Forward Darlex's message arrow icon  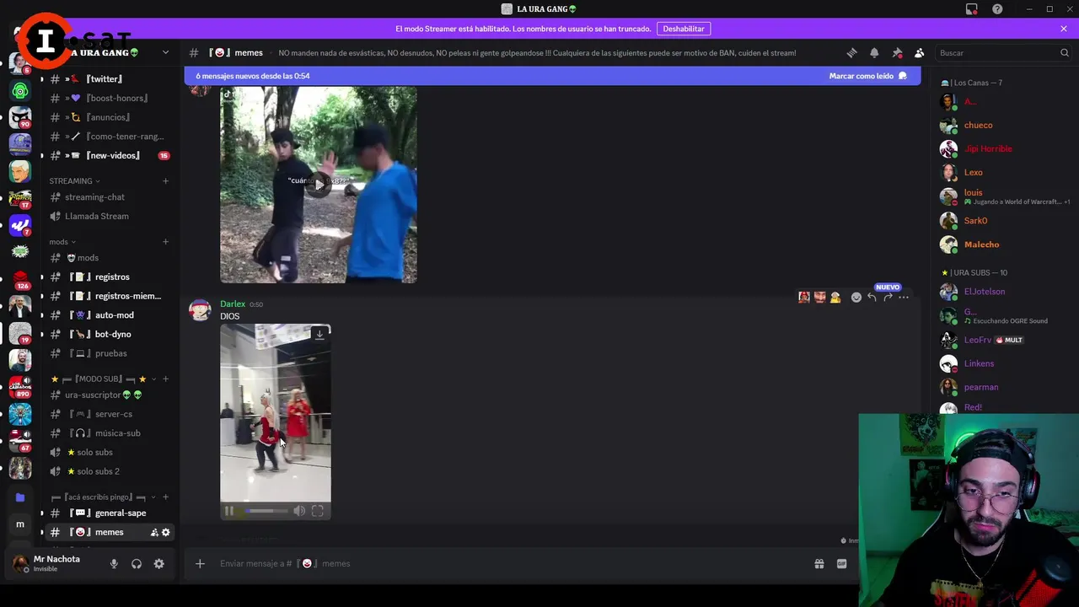click(x=888, y=297)
